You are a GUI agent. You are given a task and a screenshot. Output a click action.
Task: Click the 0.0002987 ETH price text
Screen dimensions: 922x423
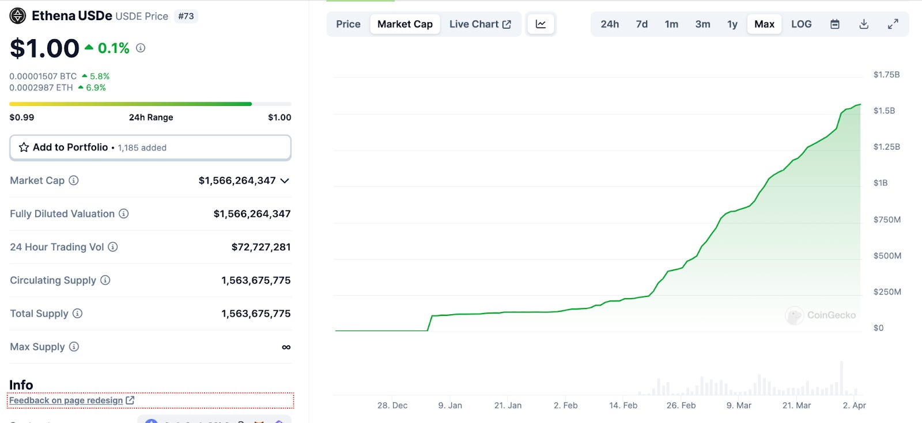coord(41,87)
